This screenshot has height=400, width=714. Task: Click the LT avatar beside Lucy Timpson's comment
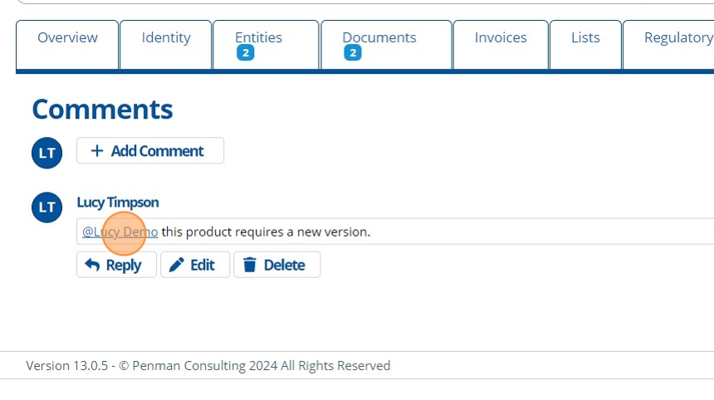pos(47,207)
